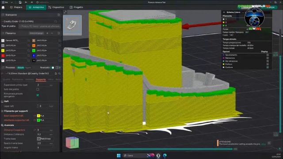The height and width of the screenshot is (159, 283).
Task: Remove a filament with the minus icon
Action: coord(52,33)
